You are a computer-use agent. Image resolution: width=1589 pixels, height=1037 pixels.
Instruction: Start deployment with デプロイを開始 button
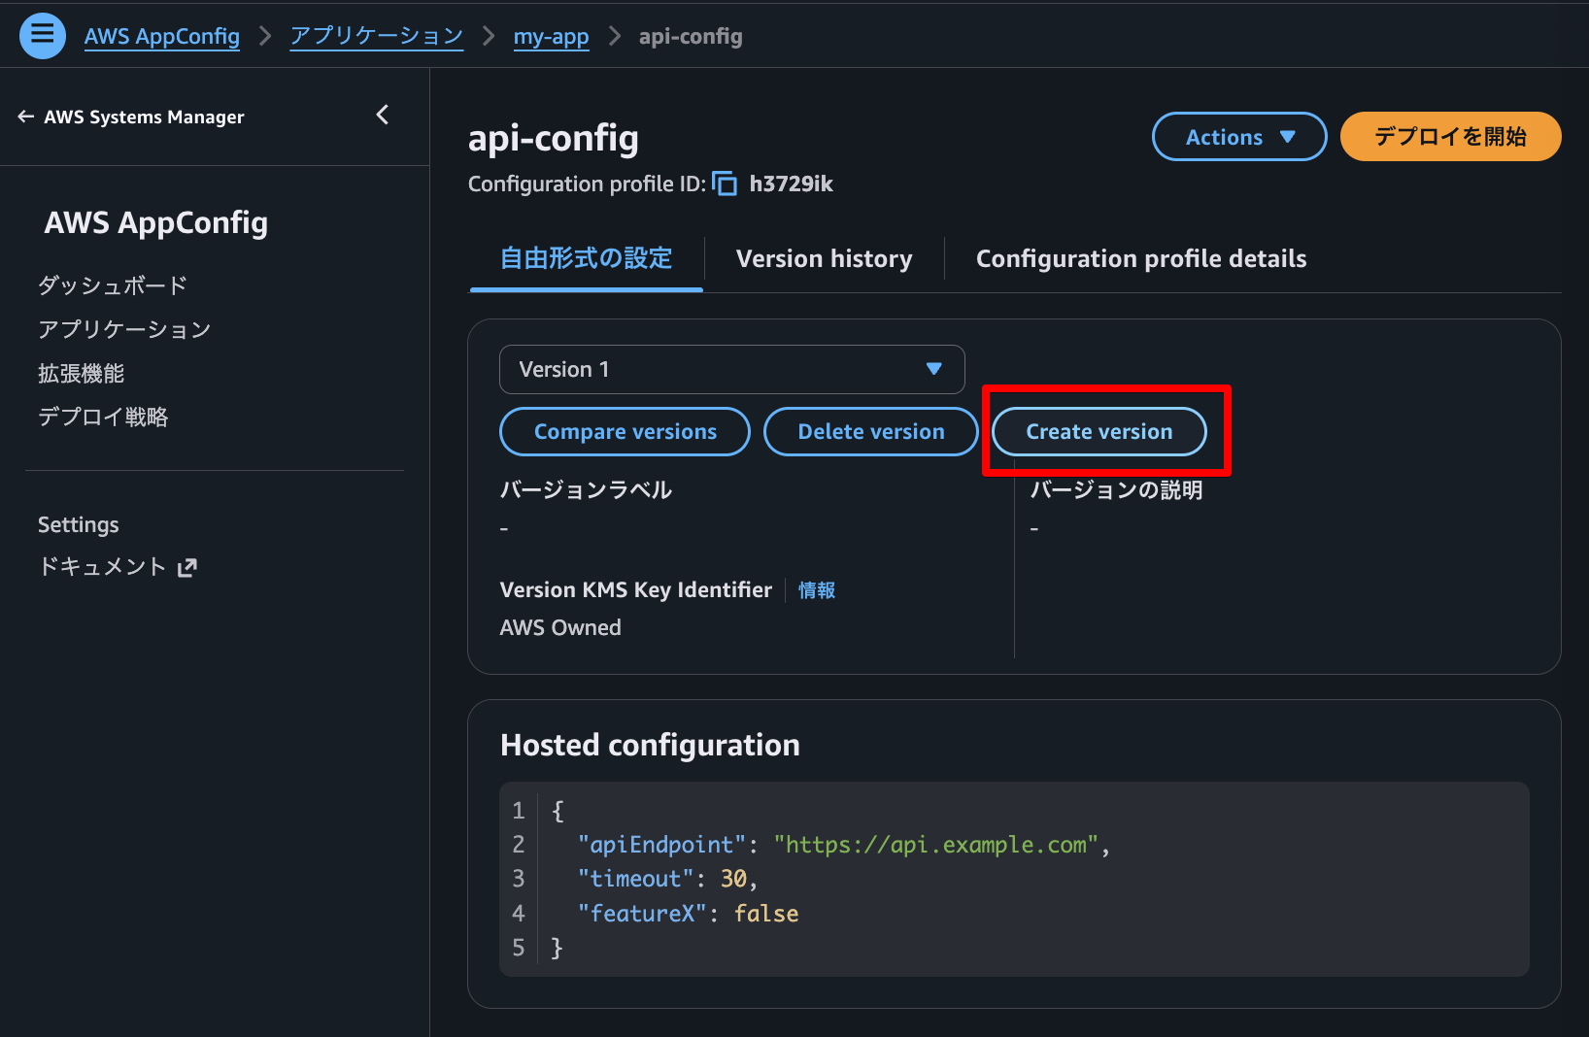(x=1449, y=137)
